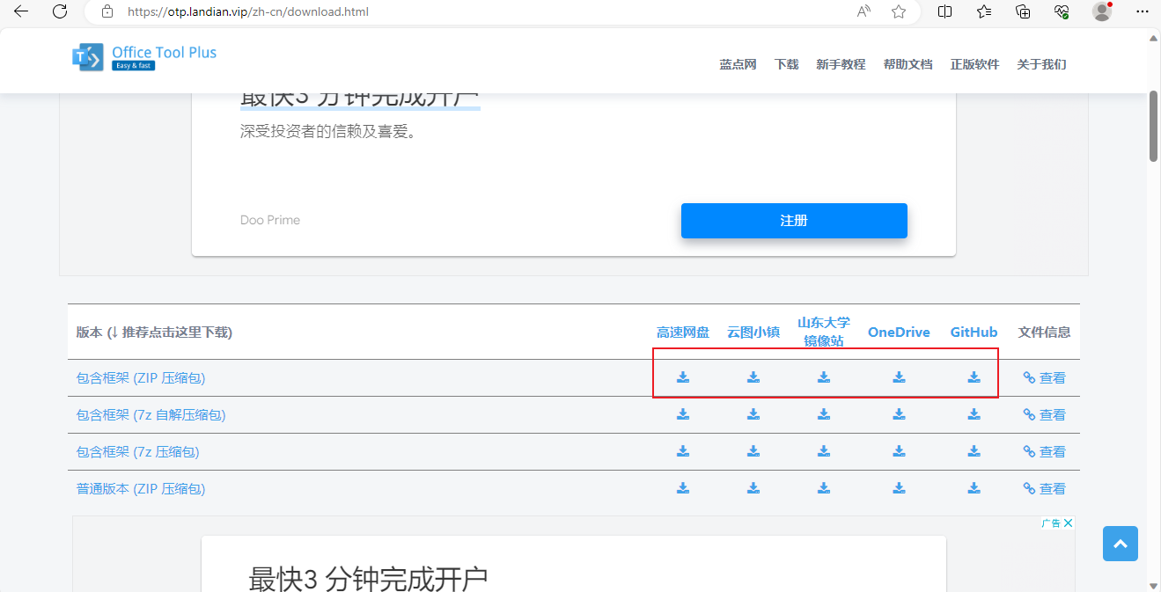Click the 高速网盘 column header link
This screenshot has height=592, width=1161.
(682, 333)
